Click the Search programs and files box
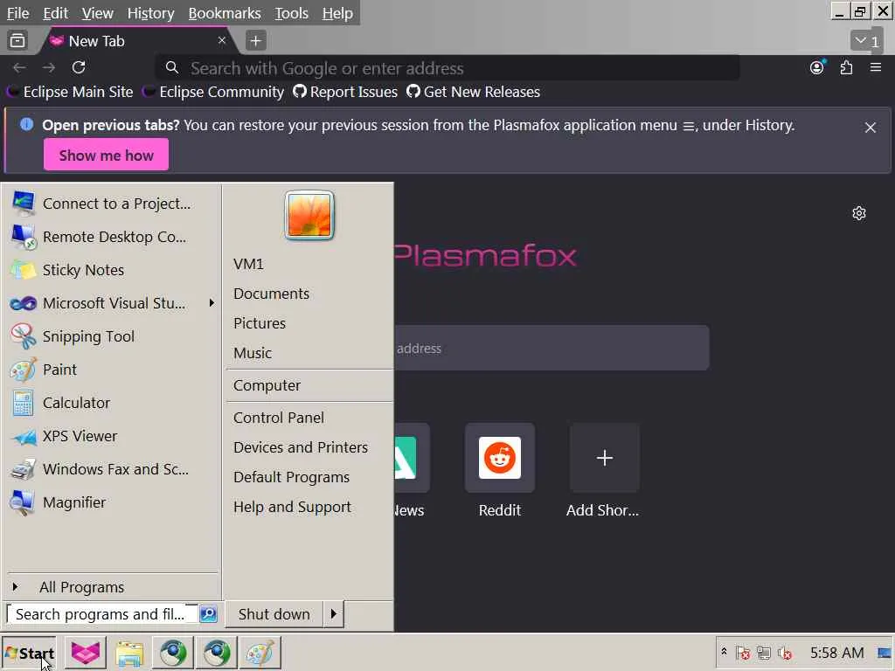895x671 pixels. coord(101,614)
